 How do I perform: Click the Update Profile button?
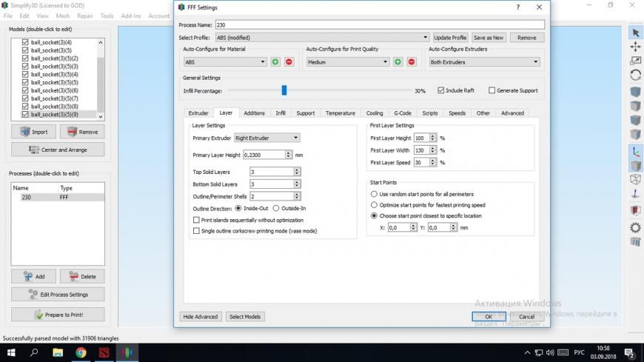(450, 38)
